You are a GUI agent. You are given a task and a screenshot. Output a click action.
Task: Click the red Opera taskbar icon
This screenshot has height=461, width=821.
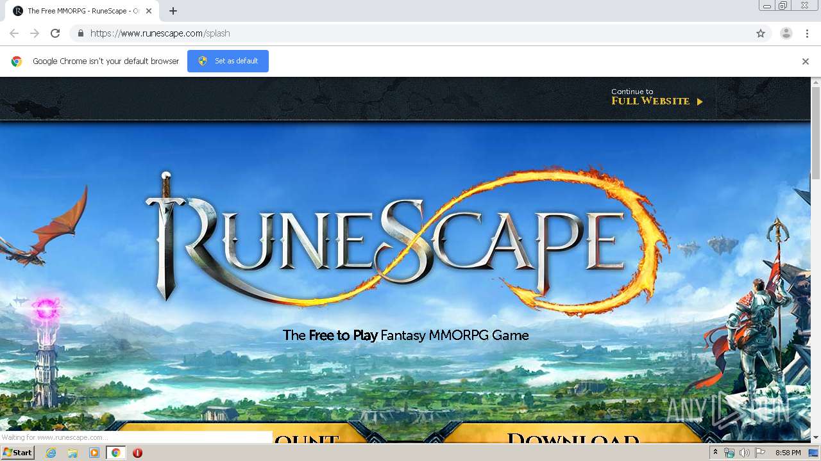click(x=137, y=453)
